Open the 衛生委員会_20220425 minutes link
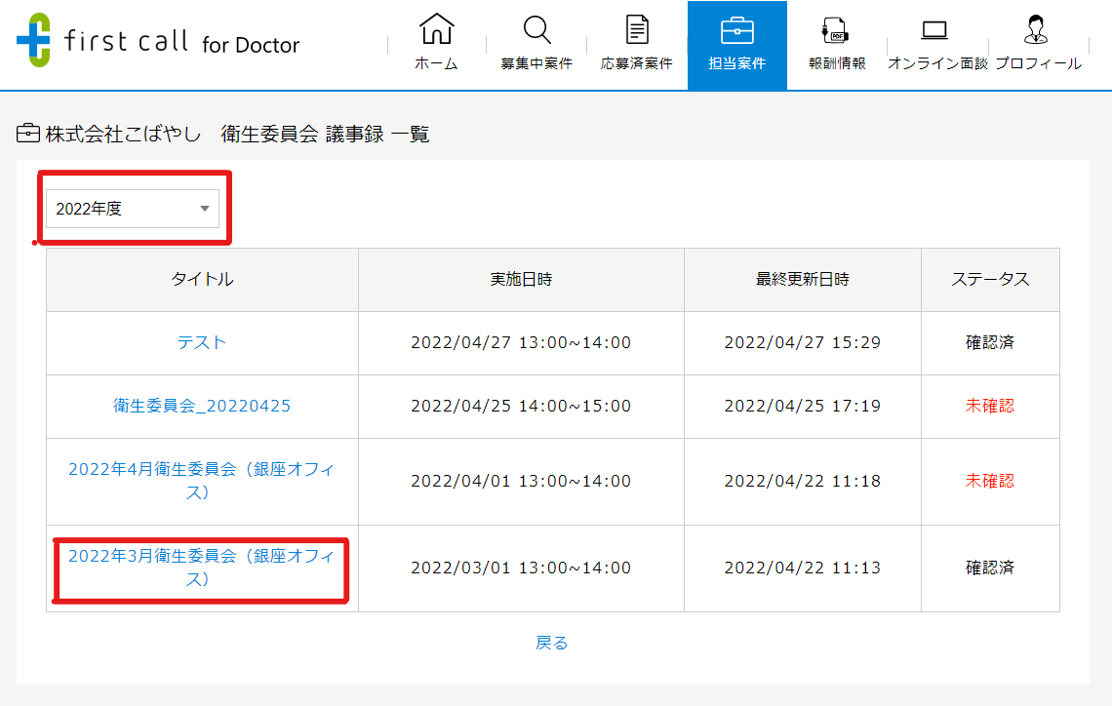Image resolution: width=1112 pixels, height=706 pixels. click(201, 406)
